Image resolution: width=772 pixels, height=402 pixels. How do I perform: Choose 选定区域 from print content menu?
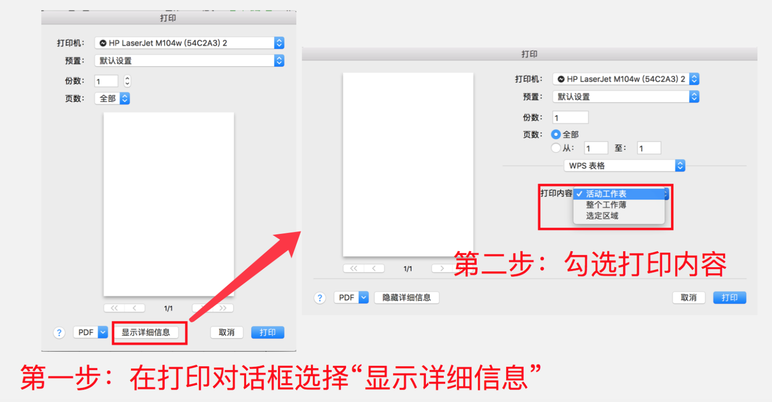pyautogui.click(x=619, y=216)
